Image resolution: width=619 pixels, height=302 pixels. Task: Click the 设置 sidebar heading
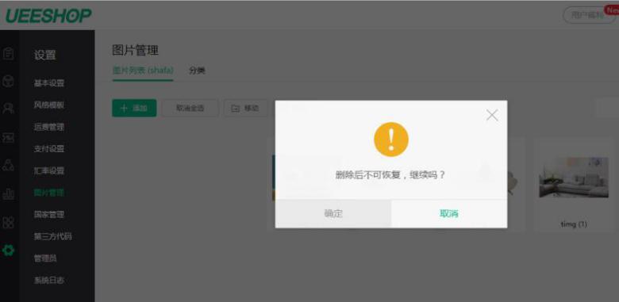pyautogui.click(x=45, y=55)
